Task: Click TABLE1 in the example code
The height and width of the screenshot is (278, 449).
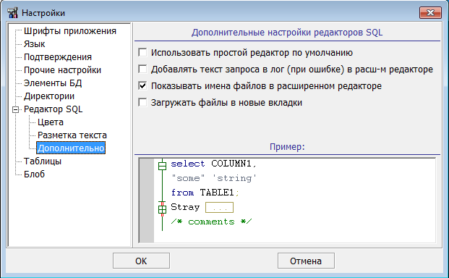Action: [x=217, y=193]
